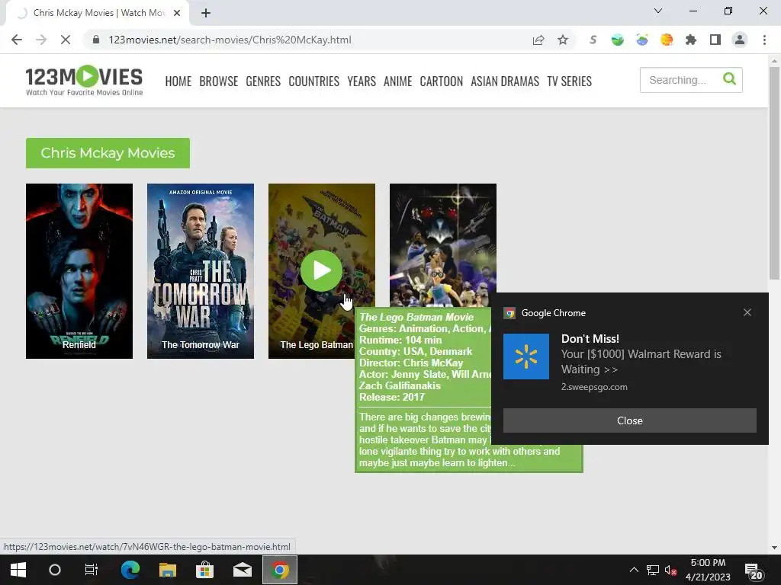781x585 pixels.
Task: Open the ANIME menu item
Action: [398, 81]
